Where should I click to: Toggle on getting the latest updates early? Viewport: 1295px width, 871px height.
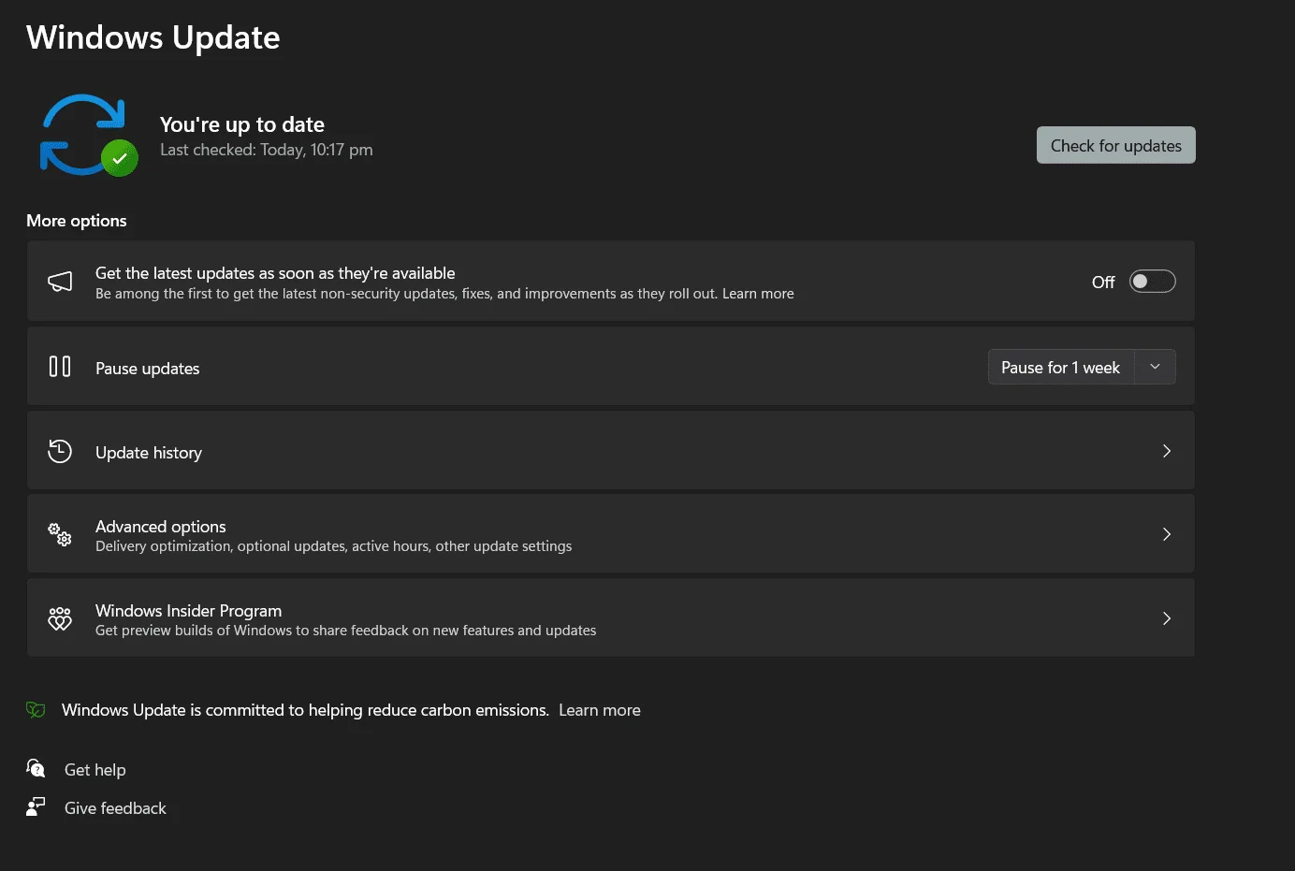click(1153, 282)
